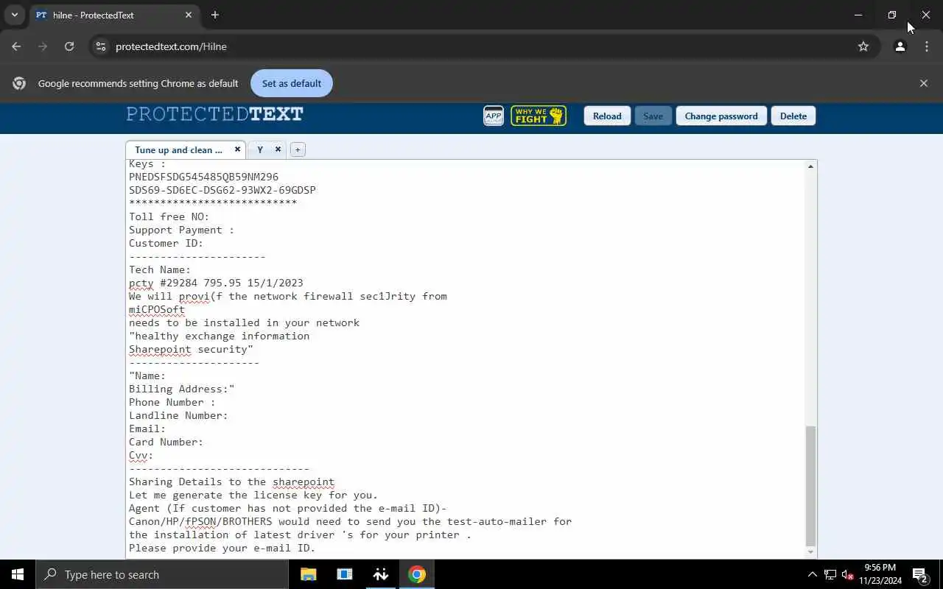Click the taskbar search box

pos(162,574)
